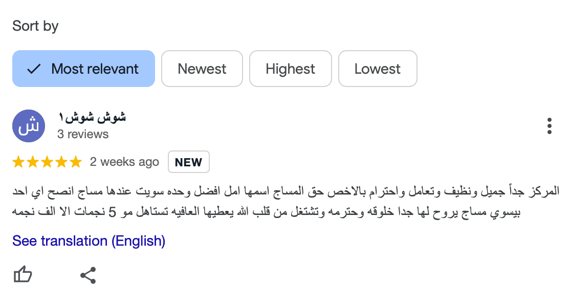Select the Highest sort filter
Image resolution: width=570 pixels, height=303 pixels.
coord(290,69)
